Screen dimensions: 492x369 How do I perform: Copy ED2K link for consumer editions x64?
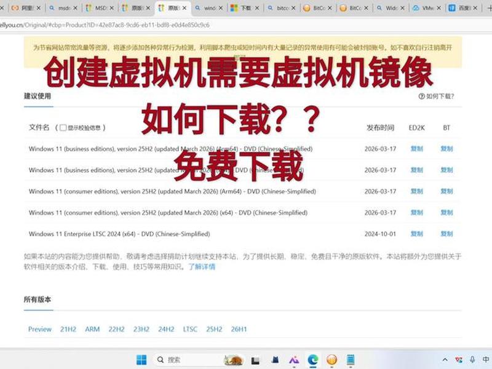click(417, 213)
